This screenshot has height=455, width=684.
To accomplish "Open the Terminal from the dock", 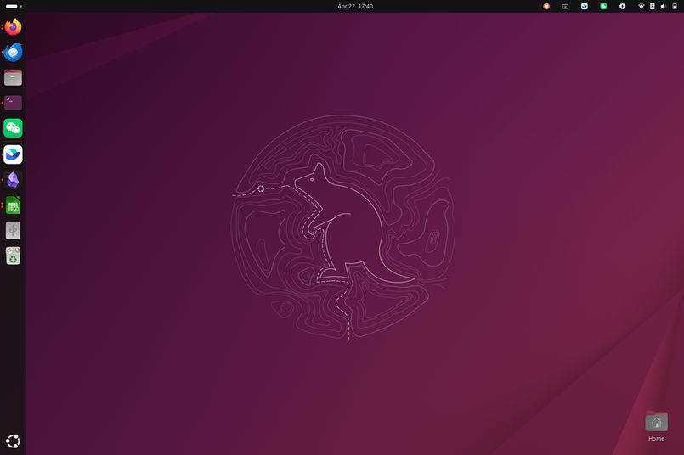I will pos(13,103).
